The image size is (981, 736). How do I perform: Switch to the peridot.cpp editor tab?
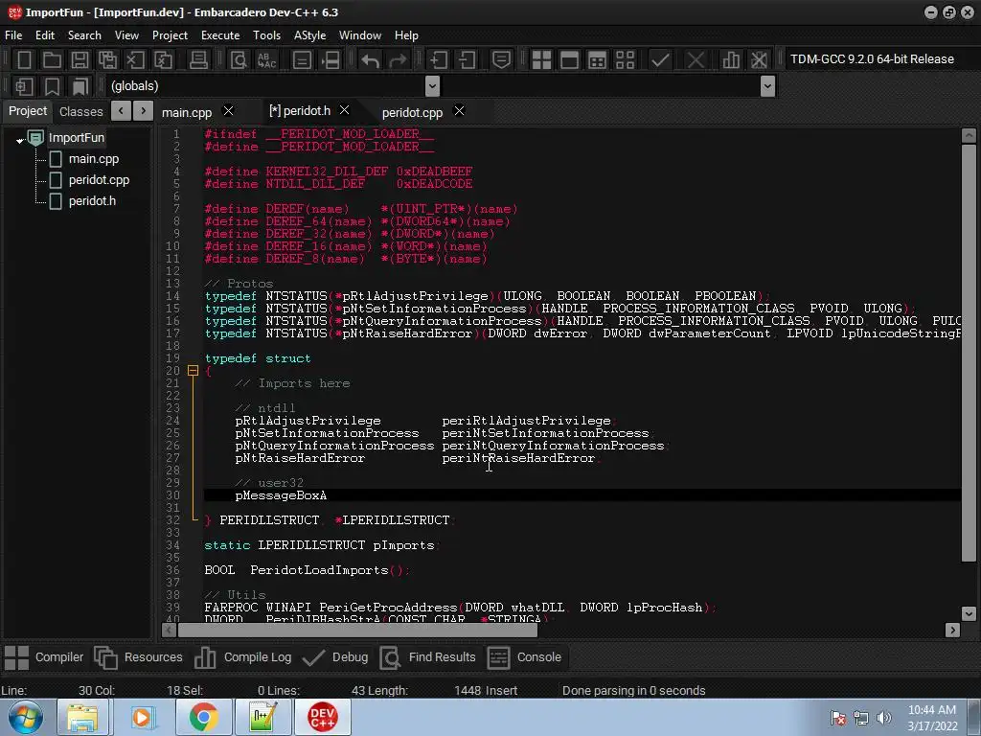click(412, 112)
